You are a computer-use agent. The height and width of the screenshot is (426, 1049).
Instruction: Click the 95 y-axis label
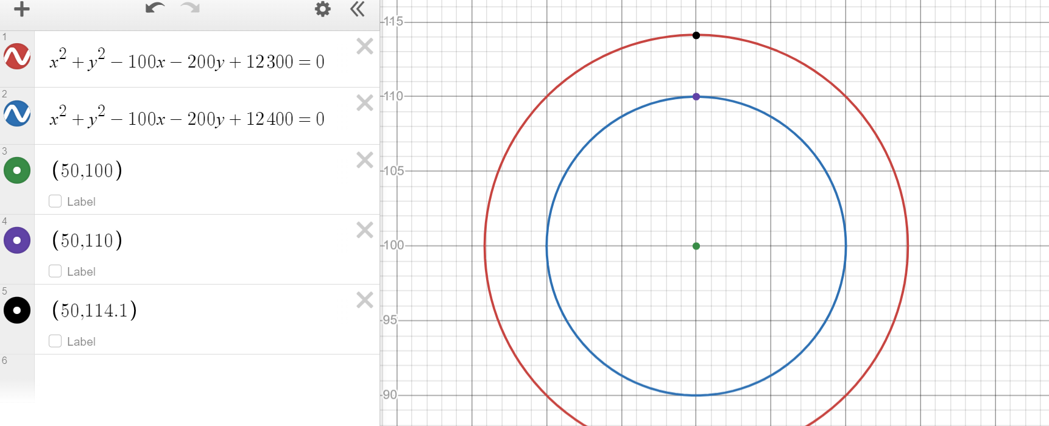tap(390, 320)
